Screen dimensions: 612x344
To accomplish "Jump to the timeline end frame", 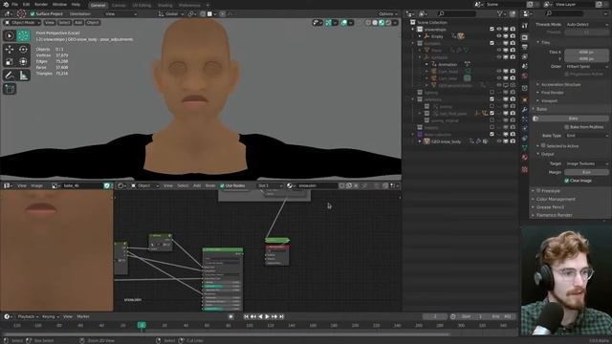I will point(281,316).
